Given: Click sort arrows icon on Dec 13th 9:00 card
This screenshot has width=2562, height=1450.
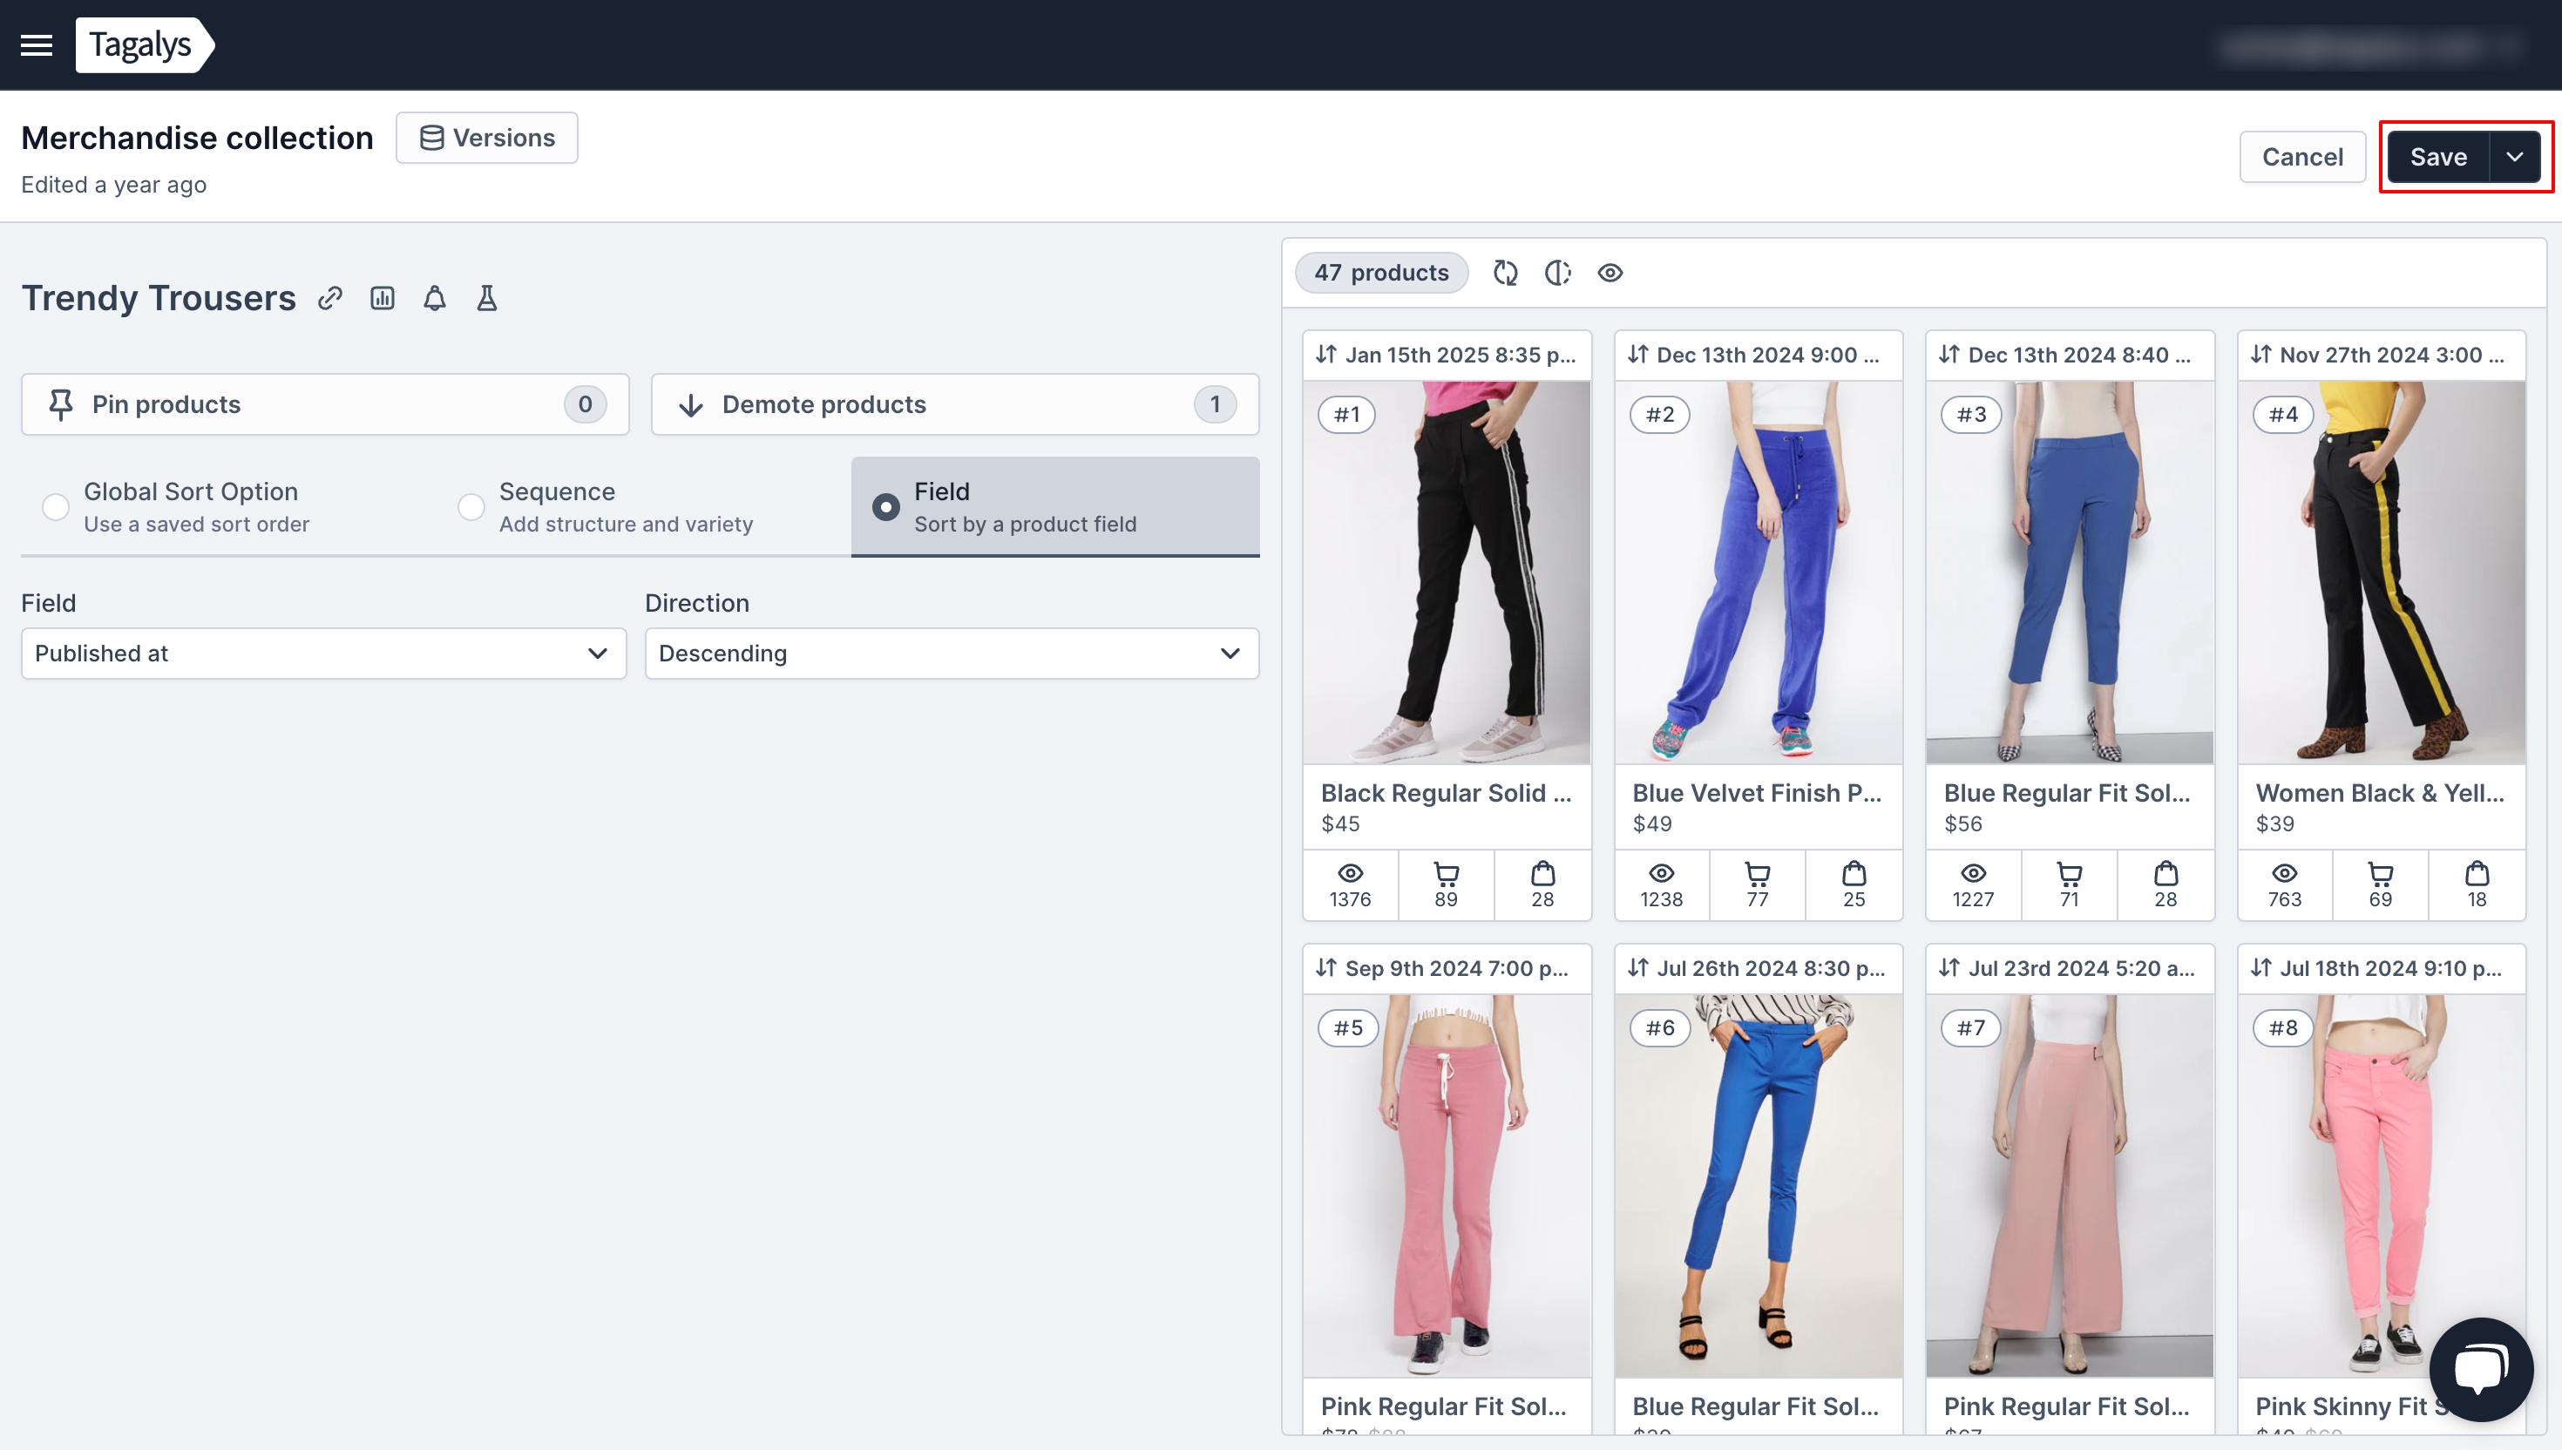Looking at the screenshot, I should [x=1638, y=355].
